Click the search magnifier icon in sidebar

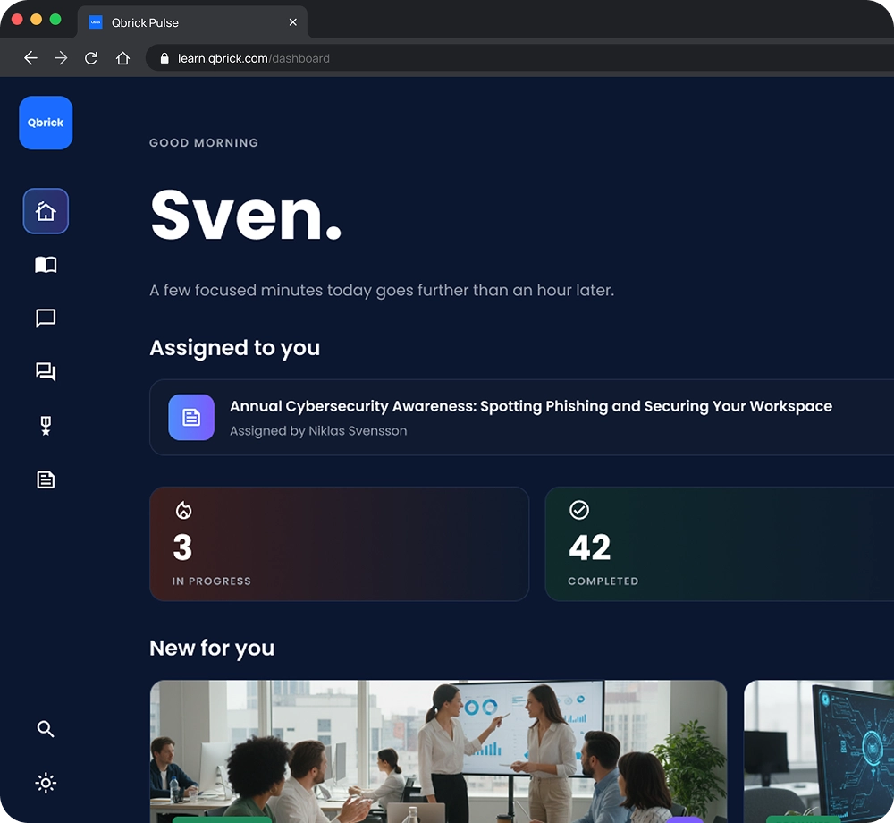click(x=46, y=729)
